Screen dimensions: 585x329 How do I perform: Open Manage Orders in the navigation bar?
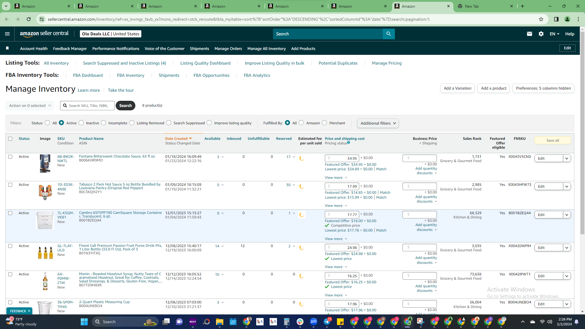click(x=228, y=48)
